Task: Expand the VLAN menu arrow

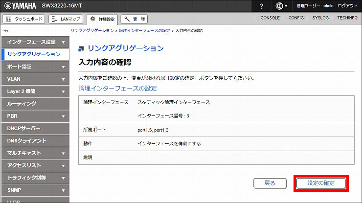Action: [x=63, y=79]
